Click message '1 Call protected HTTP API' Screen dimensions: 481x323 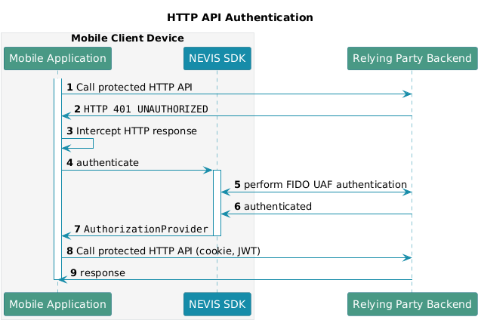click(x=129, y=88)
